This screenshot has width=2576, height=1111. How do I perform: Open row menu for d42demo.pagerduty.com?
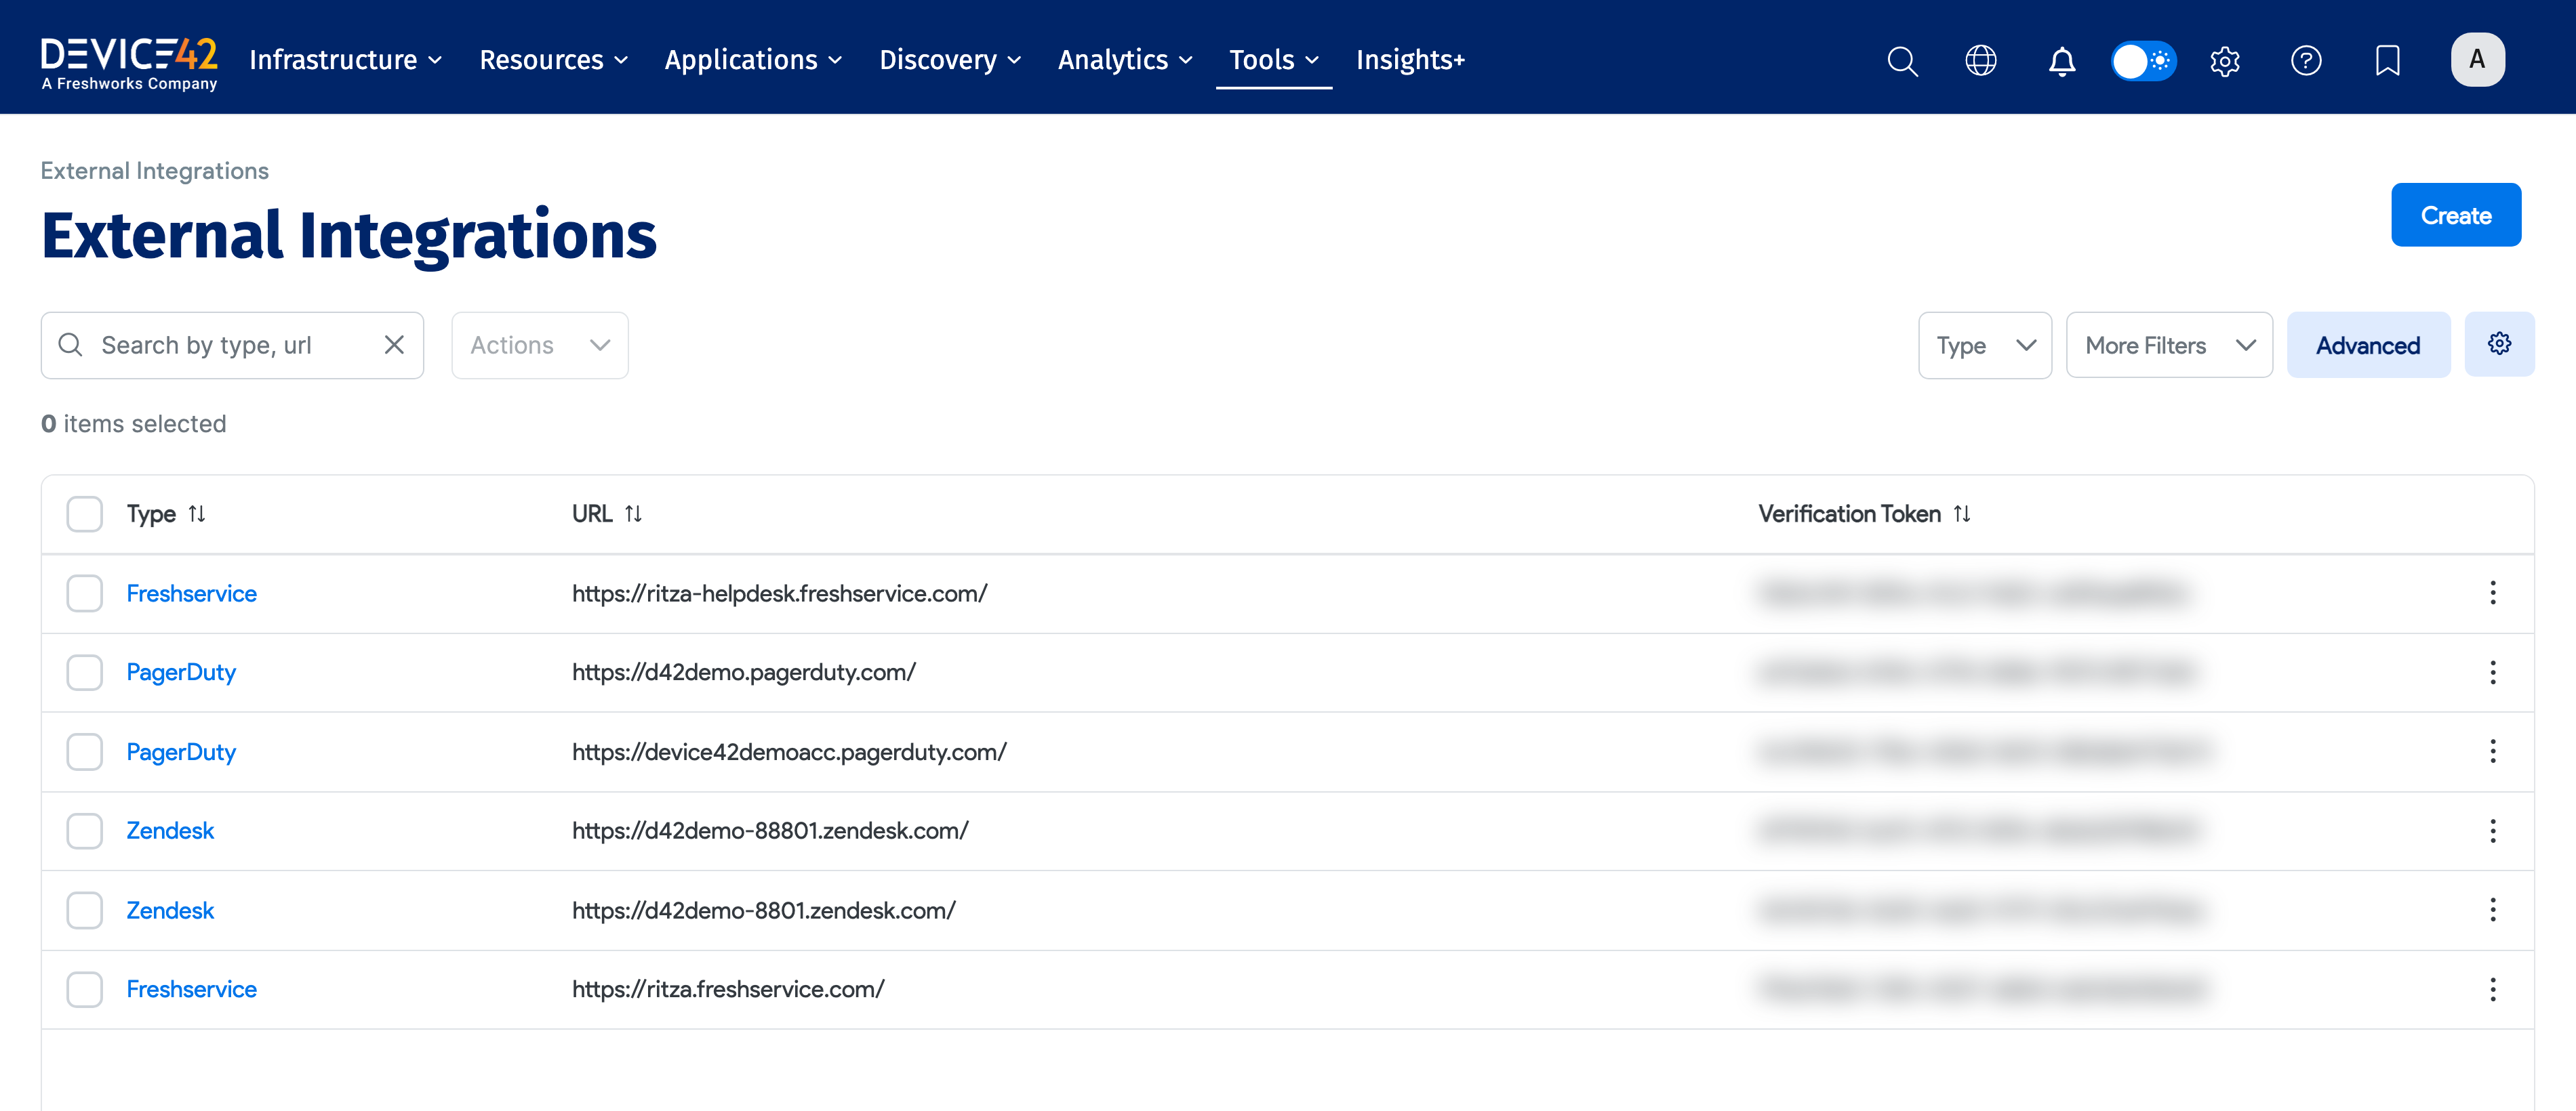[2492, 673]
